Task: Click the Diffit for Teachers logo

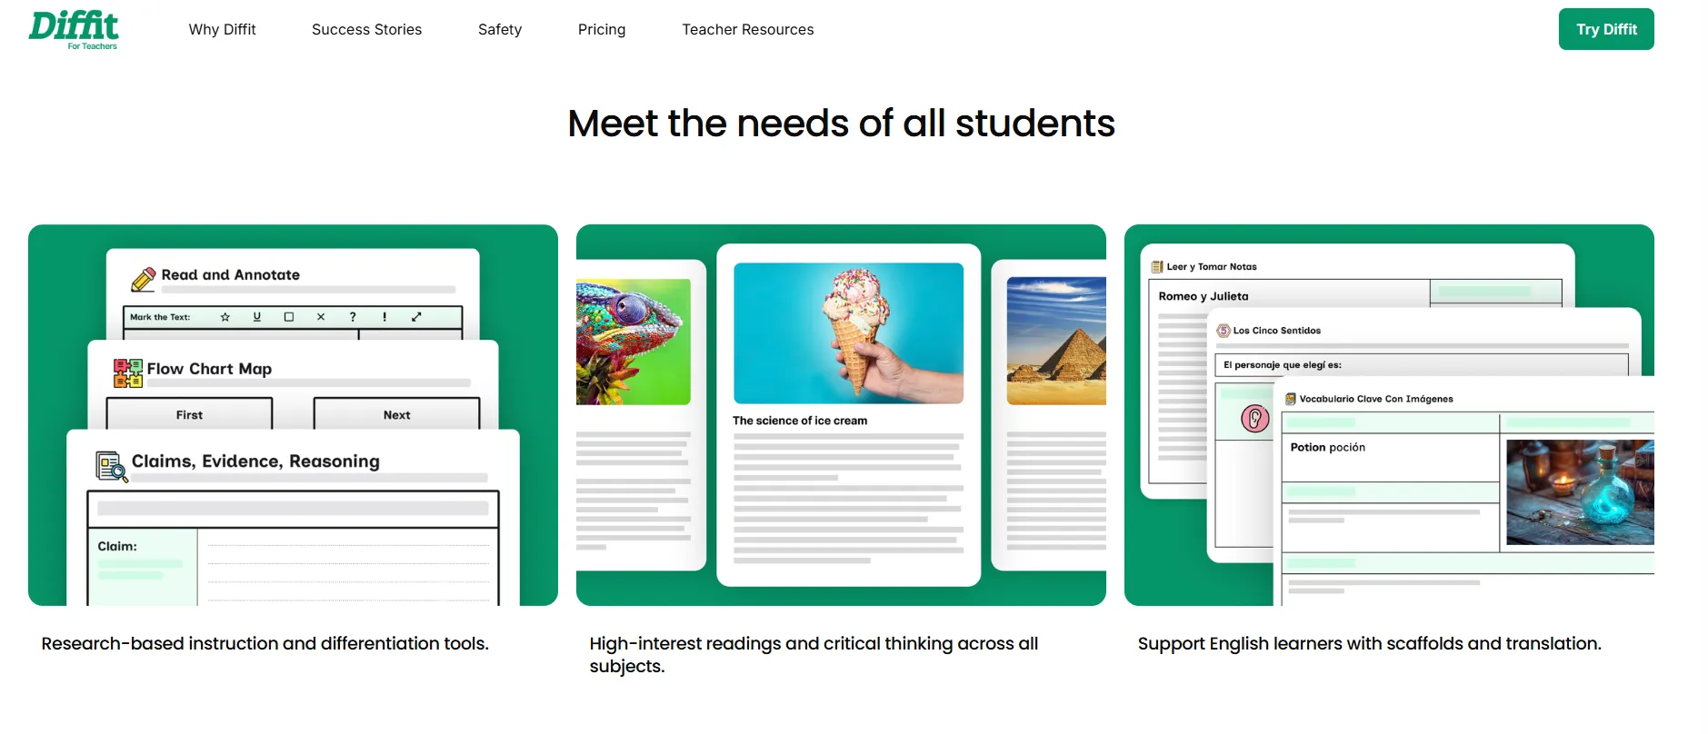Action: [x=74, y=30]
